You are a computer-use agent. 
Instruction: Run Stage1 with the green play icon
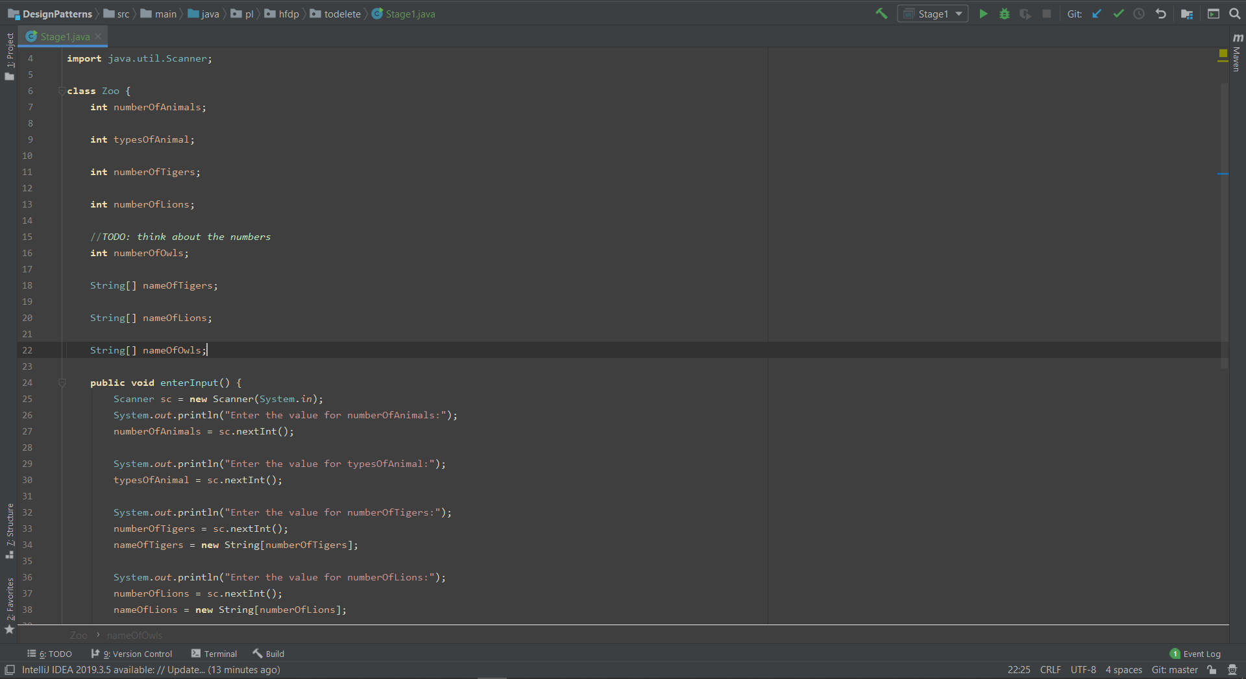[983, 14]
